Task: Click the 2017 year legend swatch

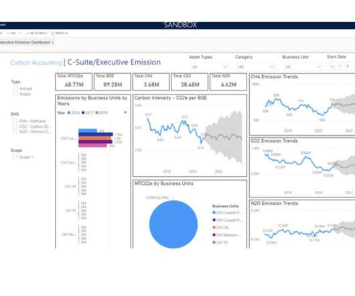Action: point(83,113)
